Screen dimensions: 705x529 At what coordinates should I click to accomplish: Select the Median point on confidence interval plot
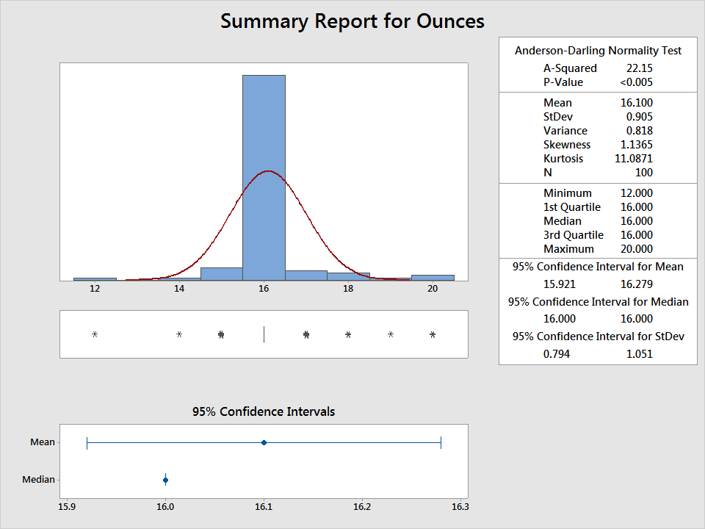tap(165, 481)
